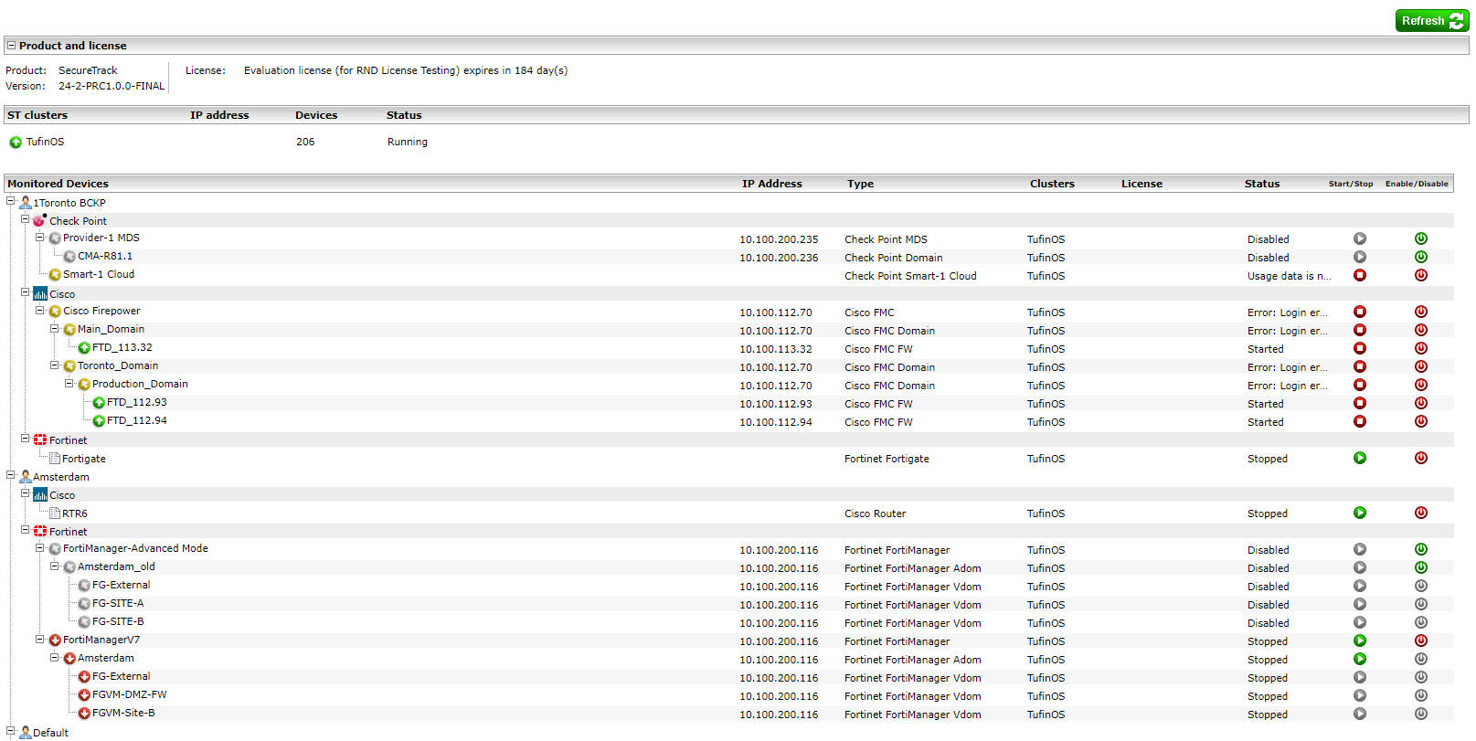
Task: Start the Fortigate device monitoring
Action: (1360, 459)
